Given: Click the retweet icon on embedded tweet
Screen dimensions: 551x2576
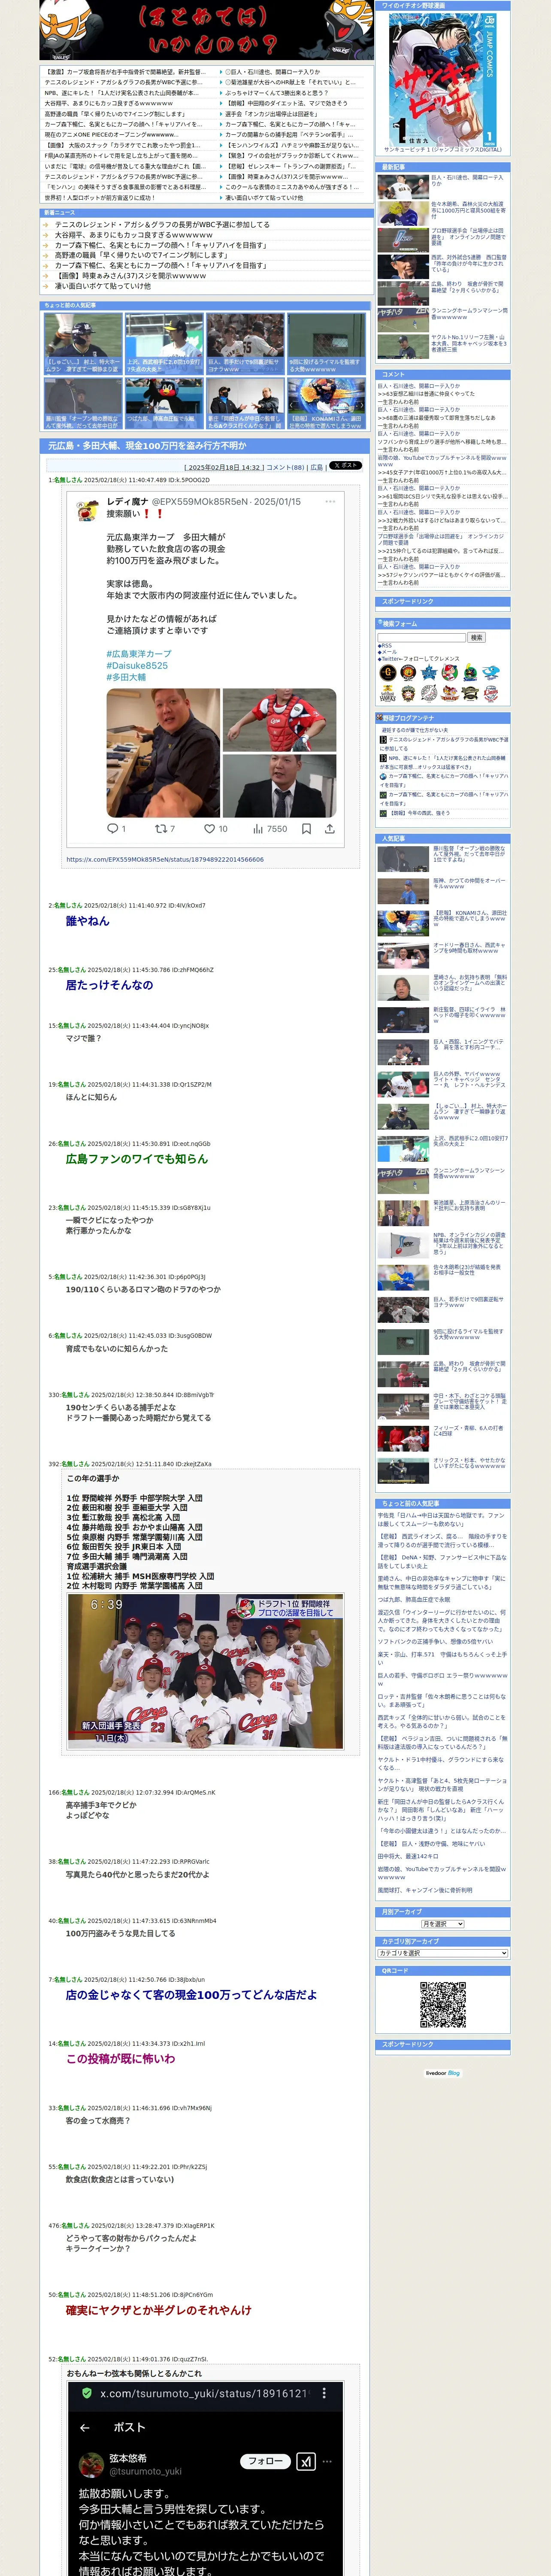Looking at the screenshot, I should (160, 829).
